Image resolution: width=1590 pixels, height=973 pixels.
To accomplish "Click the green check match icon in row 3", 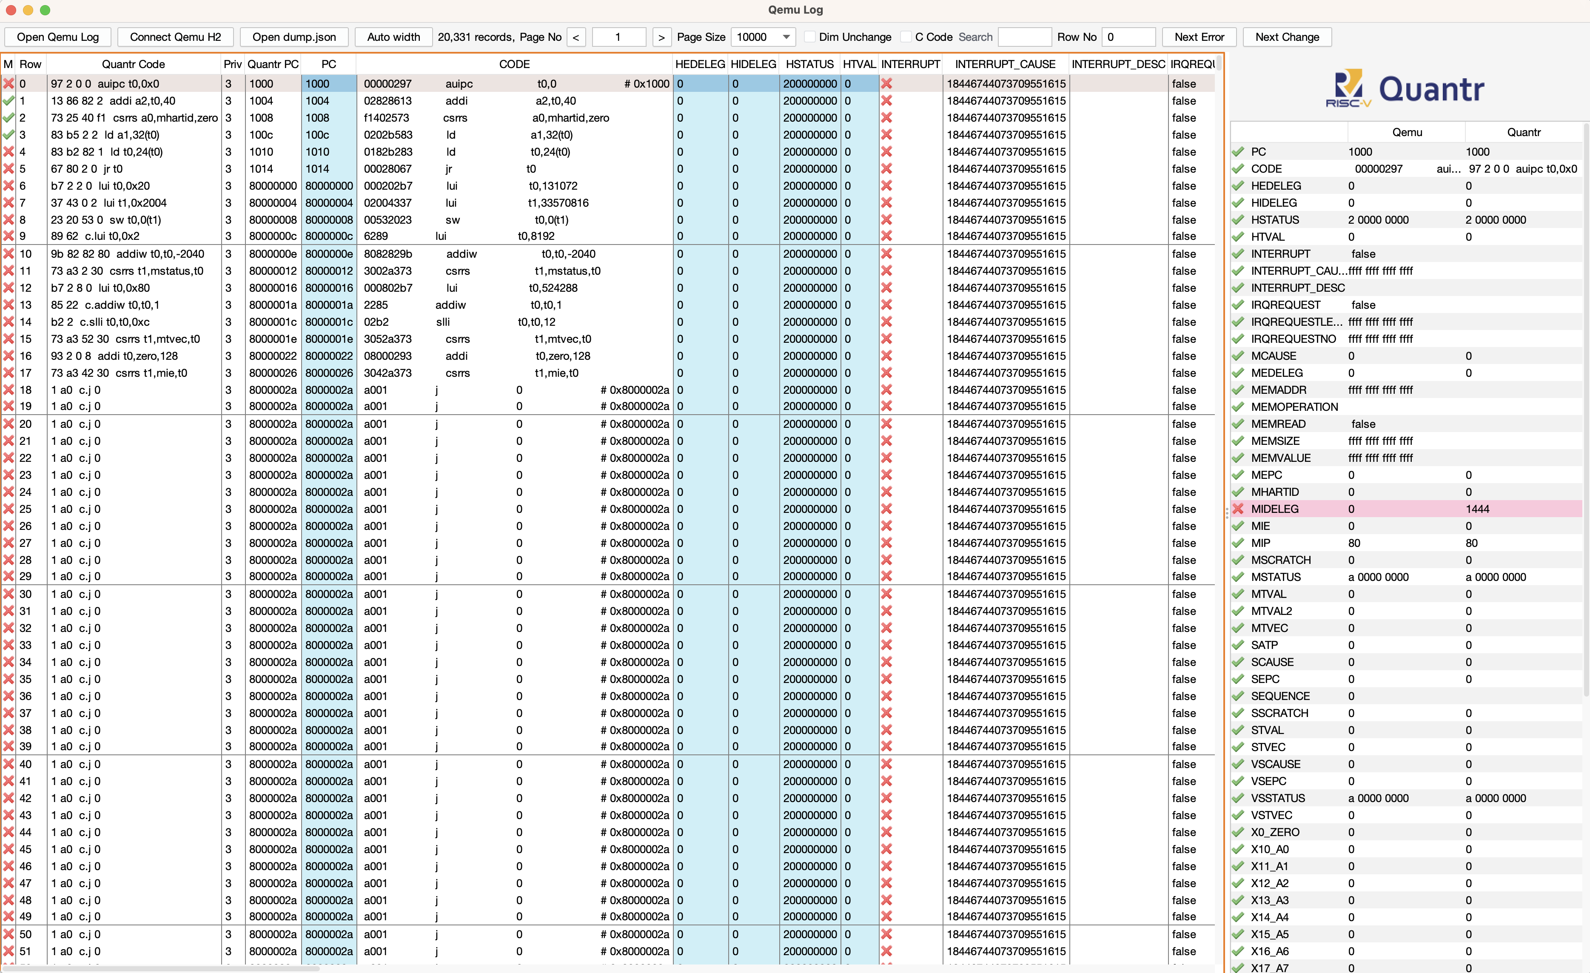I will coord(9,134).
